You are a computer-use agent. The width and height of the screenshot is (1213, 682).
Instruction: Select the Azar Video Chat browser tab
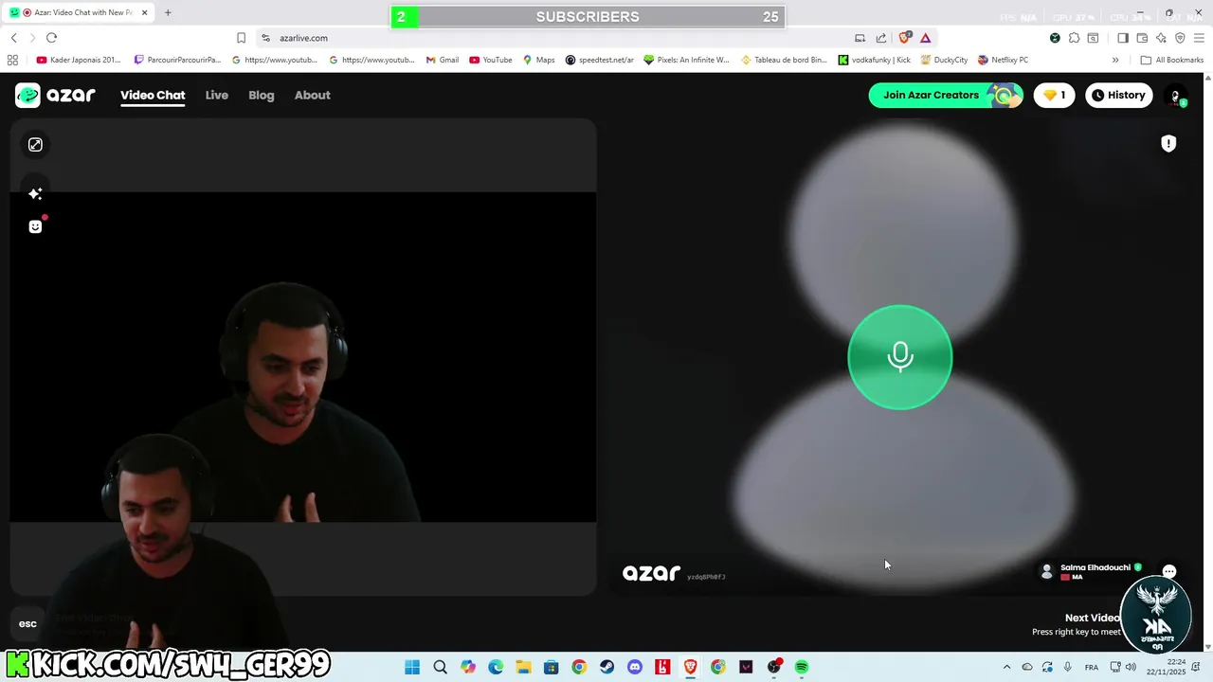(x=78, y=13)
